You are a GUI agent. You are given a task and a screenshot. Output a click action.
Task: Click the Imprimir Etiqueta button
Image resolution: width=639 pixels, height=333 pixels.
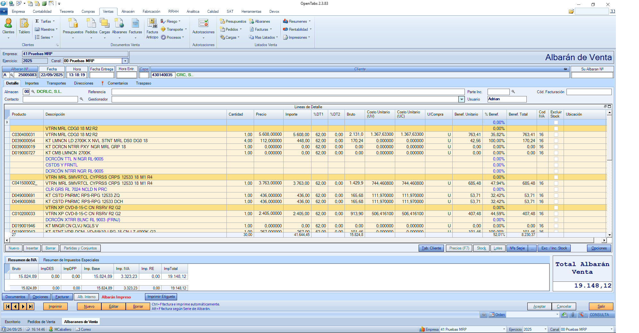pos(161,297)
